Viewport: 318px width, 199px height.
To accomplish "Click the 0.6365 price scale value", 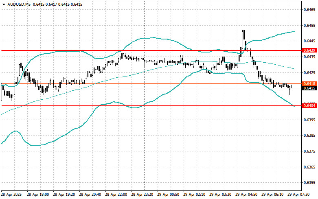I will coord(309,167).
